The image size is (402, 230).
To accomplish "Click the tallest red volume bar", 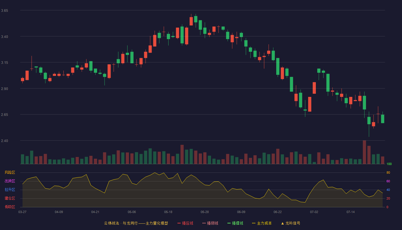I will (x=364, y=152).
